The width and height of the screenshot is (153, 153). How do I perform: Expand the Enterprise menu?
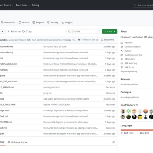23,5
